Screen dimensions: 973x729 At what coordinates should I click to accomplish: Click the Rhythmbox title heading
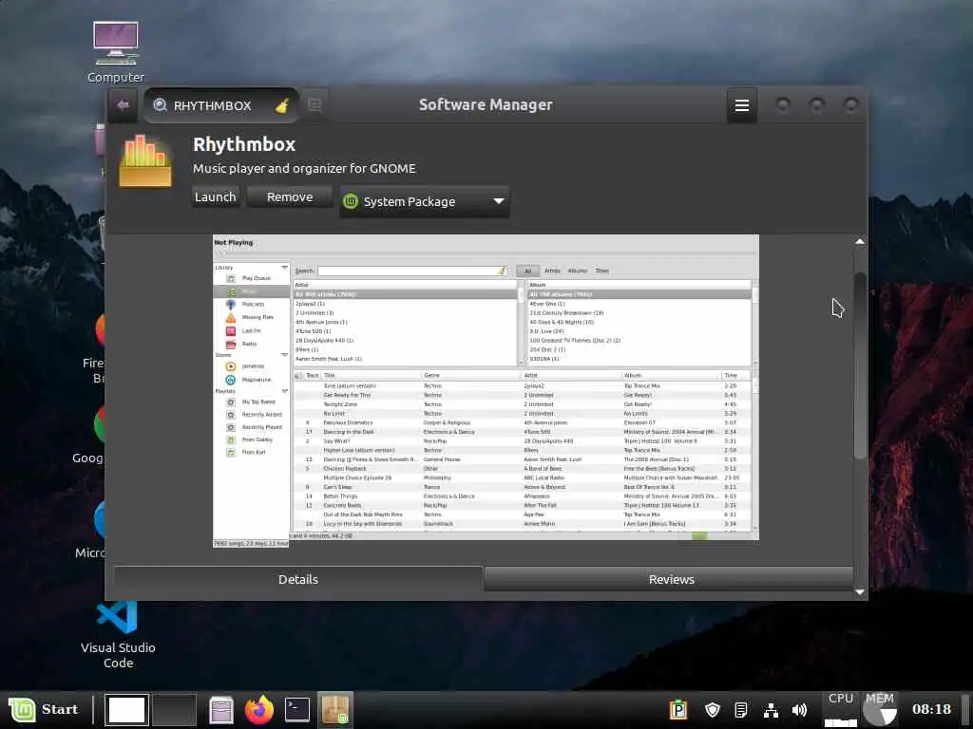(244, 144)
